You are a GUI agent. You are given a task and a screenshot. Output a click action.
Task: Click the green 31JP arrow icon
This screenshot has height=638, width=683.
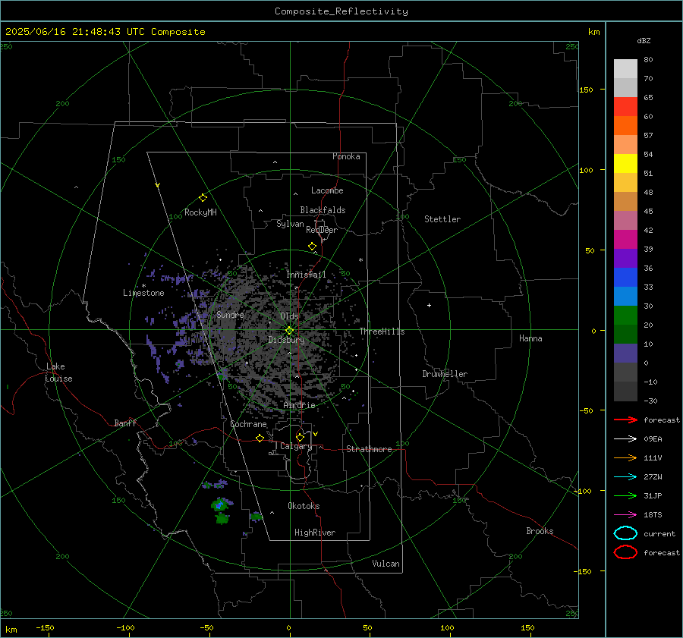tap(625, 495)
